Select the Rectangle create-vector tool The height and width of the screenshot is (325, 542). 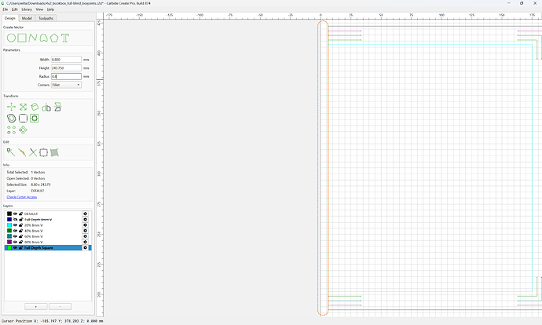(22, 38)
